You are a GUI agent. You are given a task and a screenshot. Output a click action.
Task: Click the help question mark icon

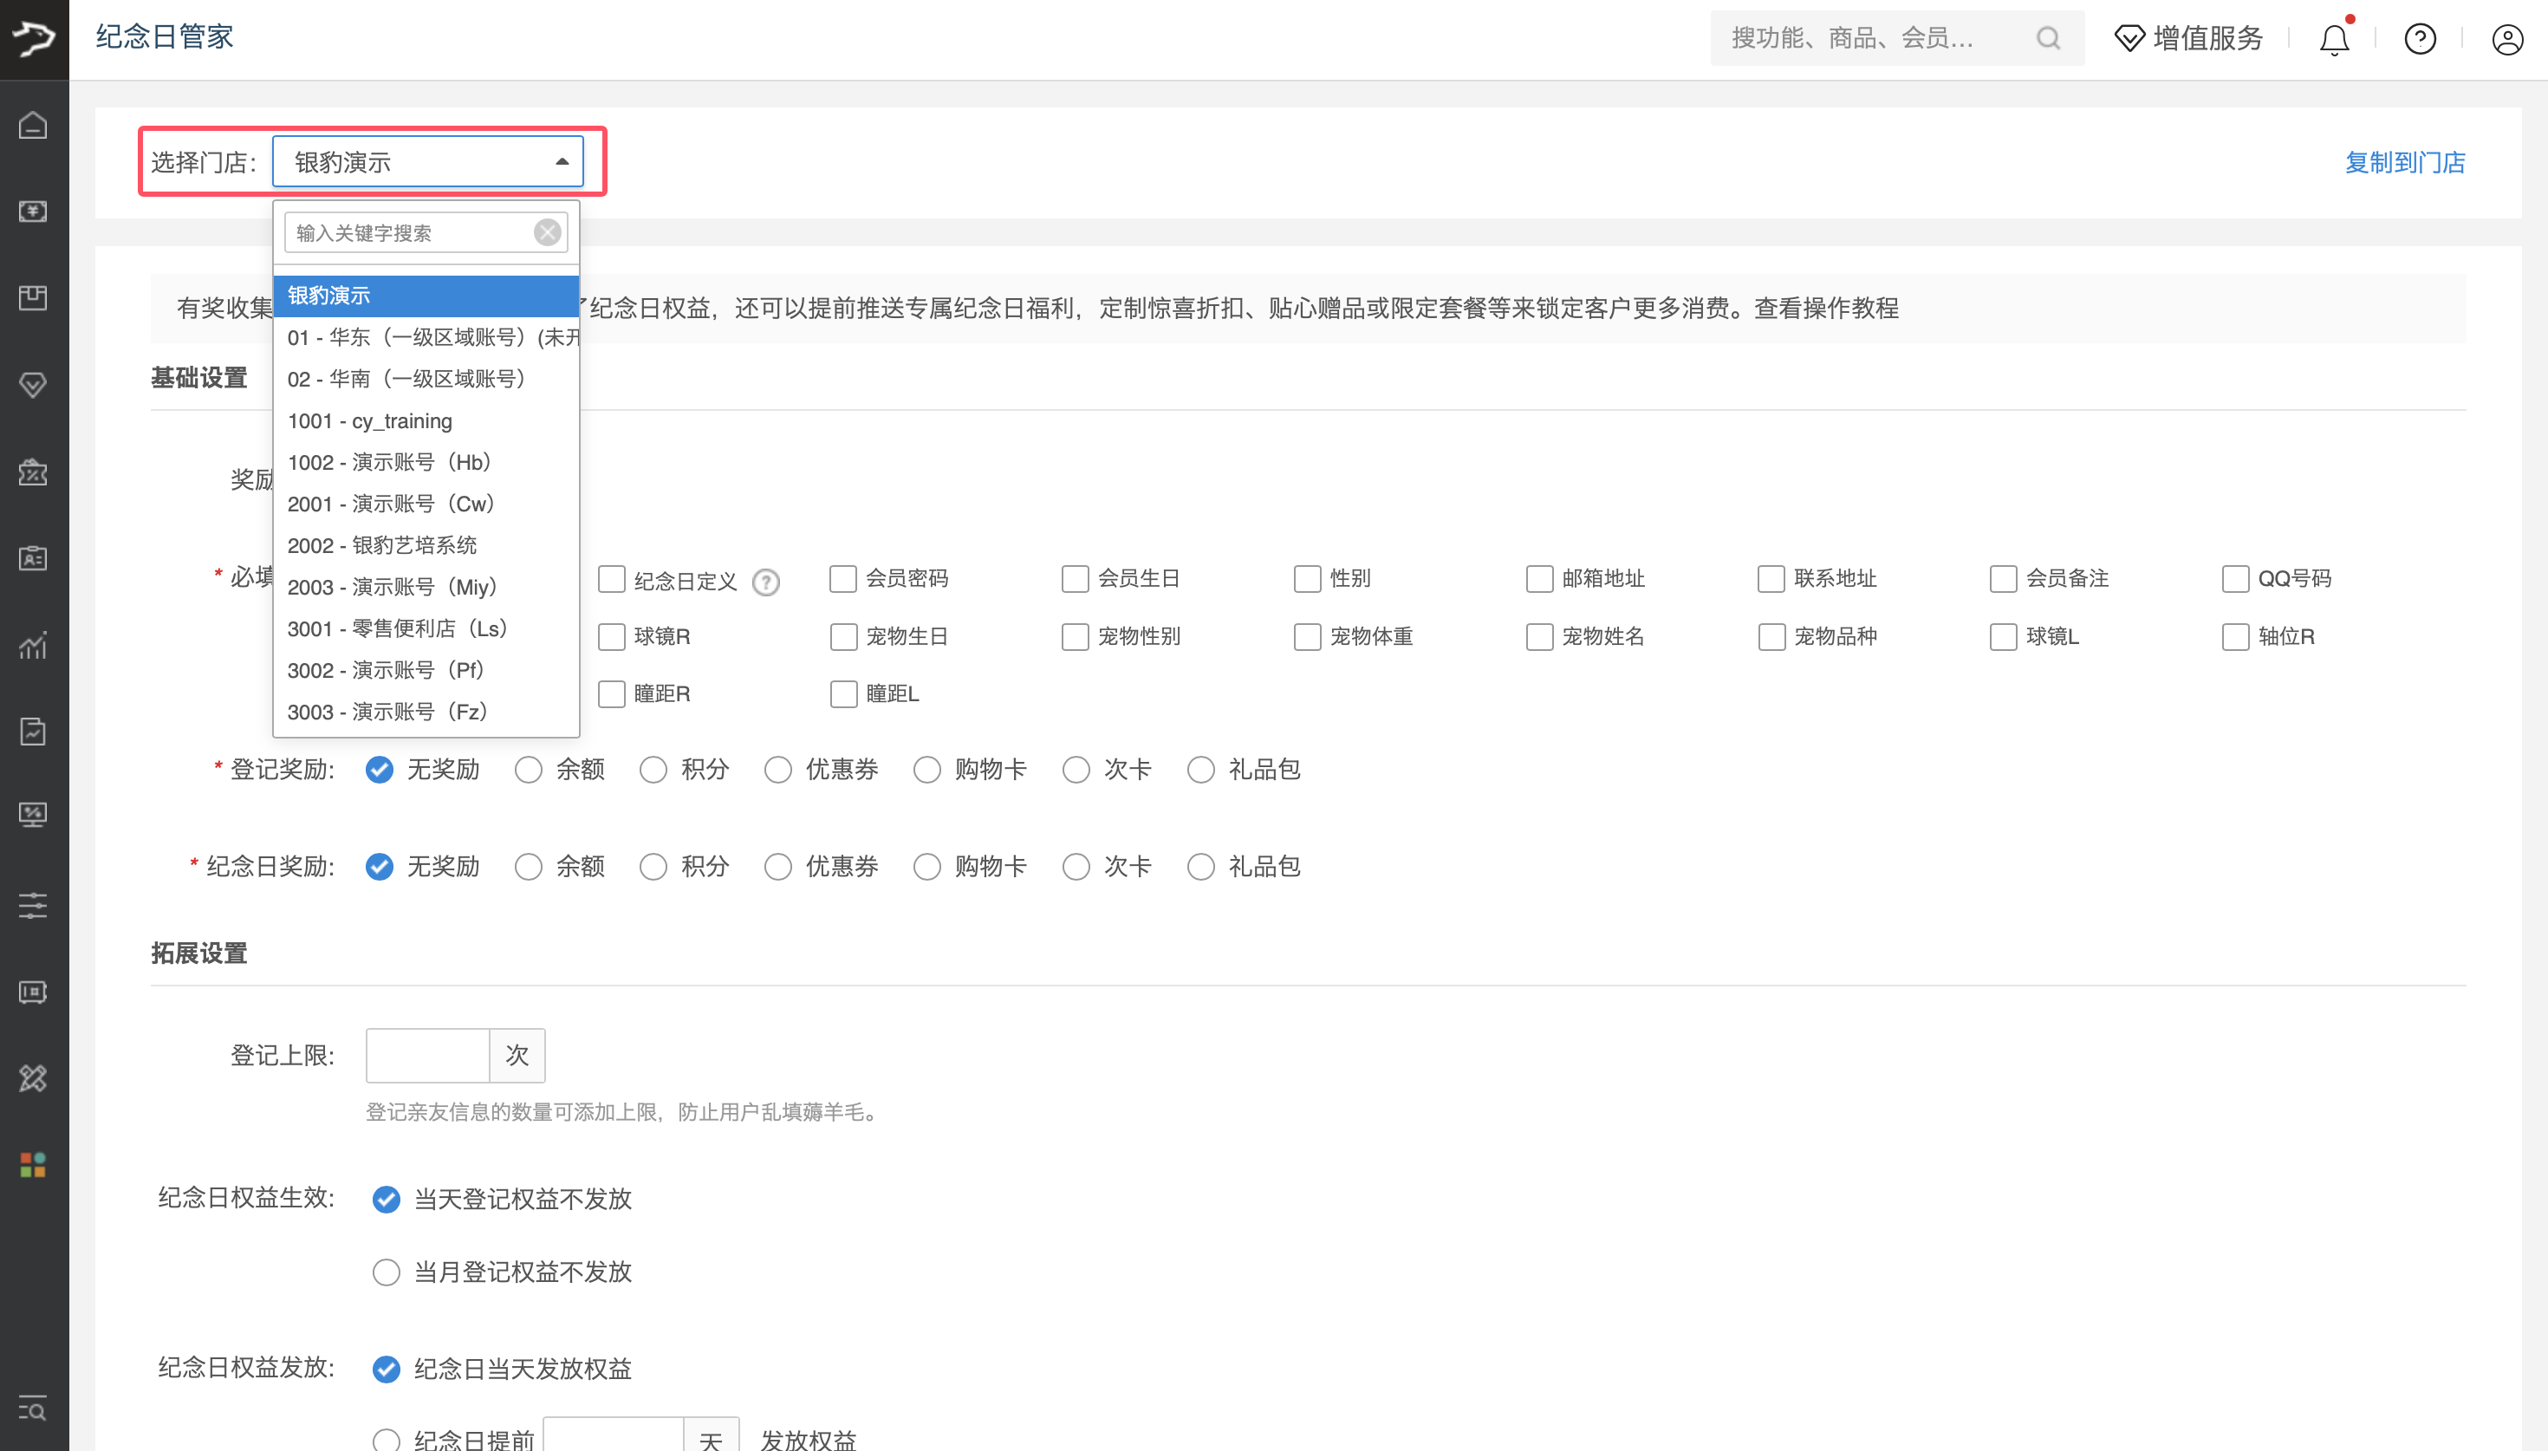pos(2420,38)
